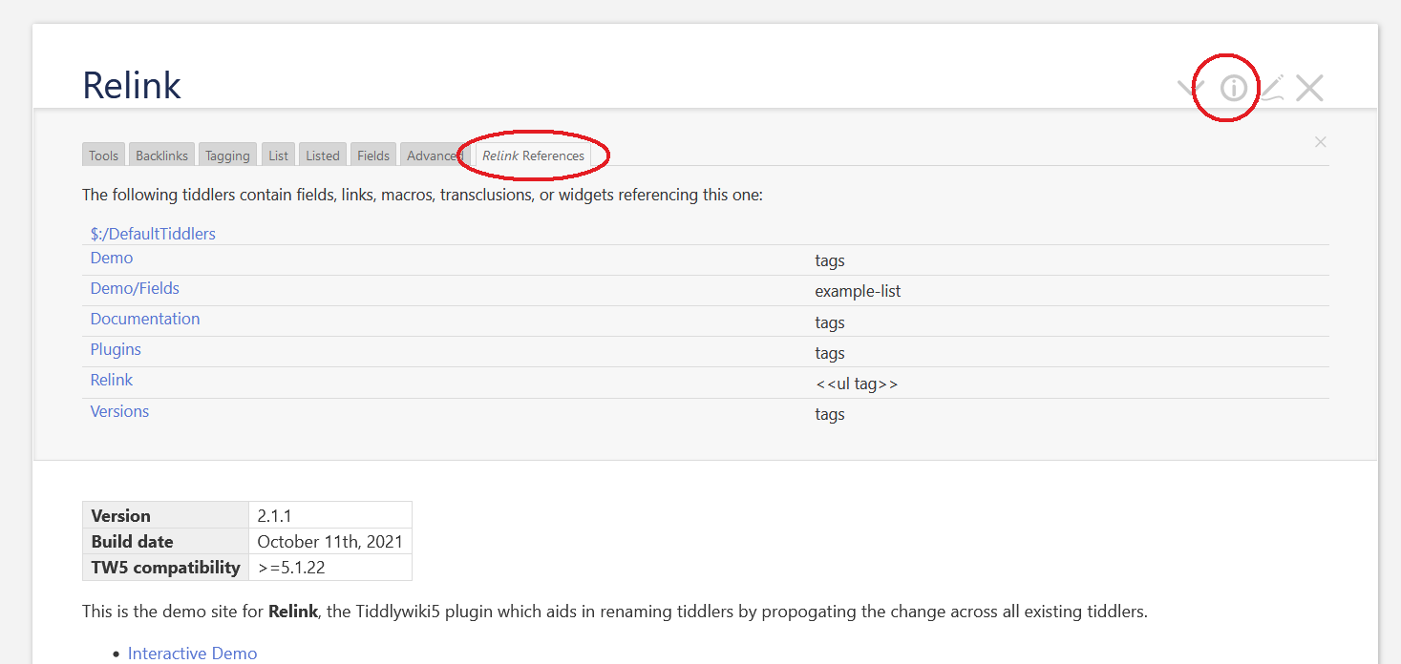Click the Version row header cell
The image size is (1401, 664).
pyautogui.click(x=166, y=515)
